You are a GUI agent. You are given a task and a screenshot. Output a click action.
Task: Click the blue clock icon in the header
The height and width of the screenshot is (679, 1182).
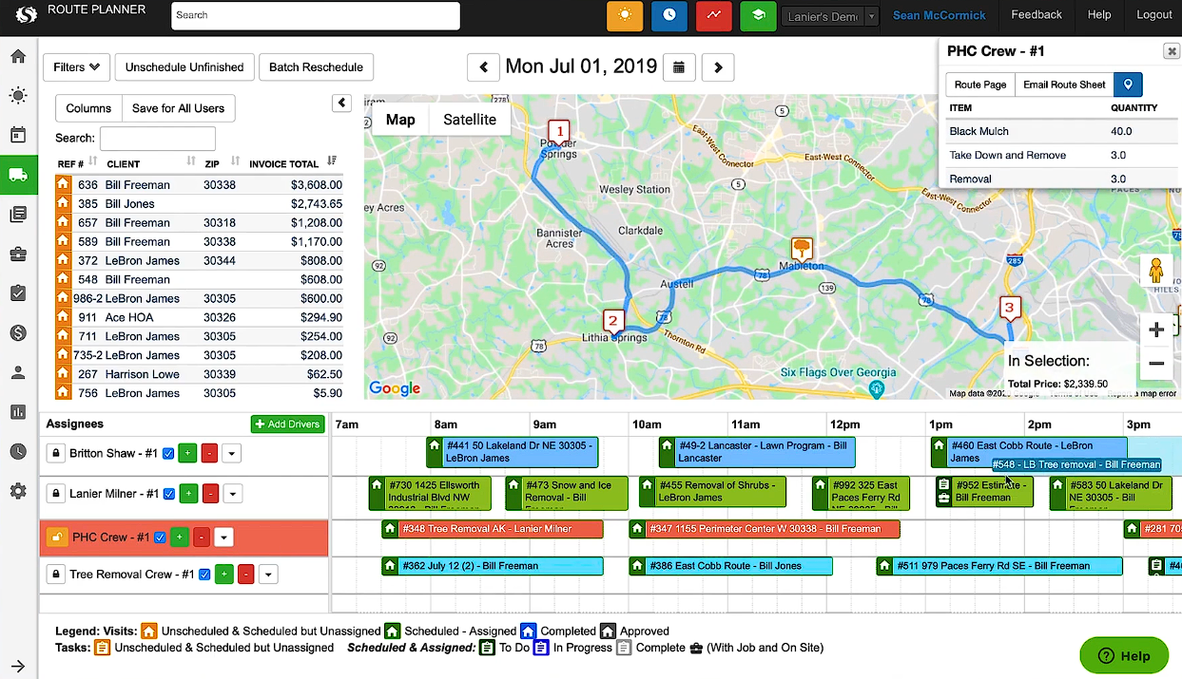pos(669,16)
